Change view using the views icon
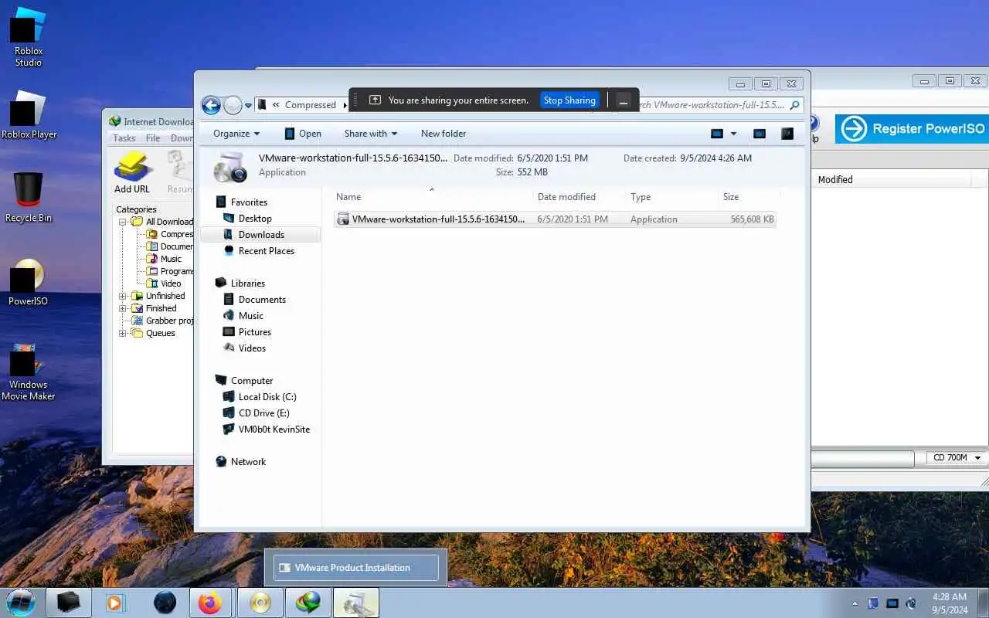This screenshot has height=618, width=989. coord(717,134)
